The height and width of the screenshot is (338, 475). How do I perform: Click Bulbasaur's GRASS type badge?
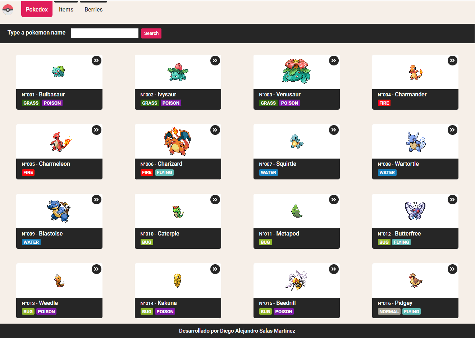[31, 103]
